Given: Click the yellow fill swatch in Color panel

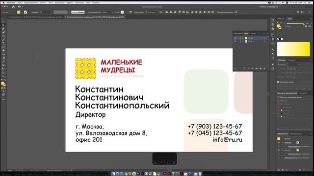Looking at the screenshot, I should point(278,26).
